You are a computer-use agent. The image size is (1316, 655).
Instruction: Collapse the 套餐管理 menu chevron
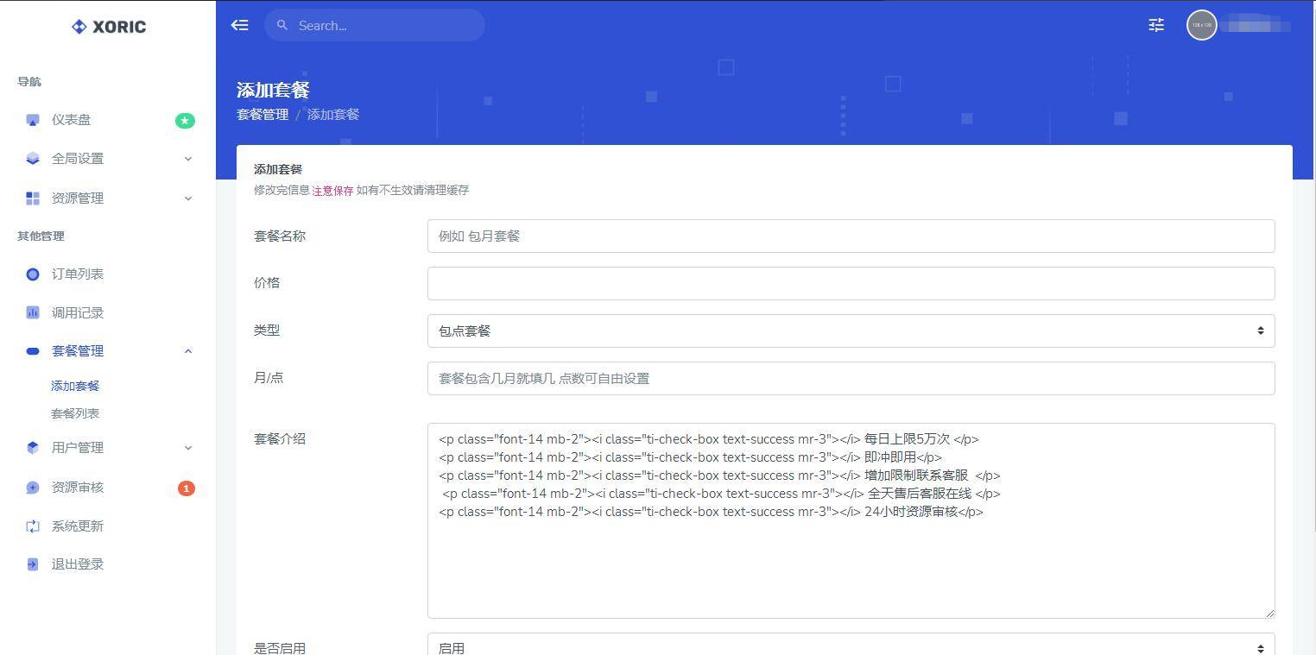pos(188,351)
